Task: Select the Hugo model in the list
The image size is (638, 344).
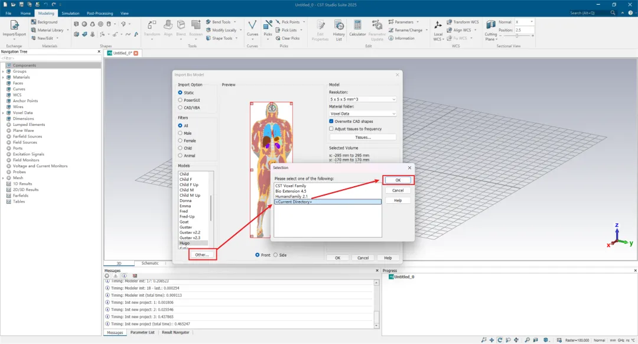Action: point(194,243)
